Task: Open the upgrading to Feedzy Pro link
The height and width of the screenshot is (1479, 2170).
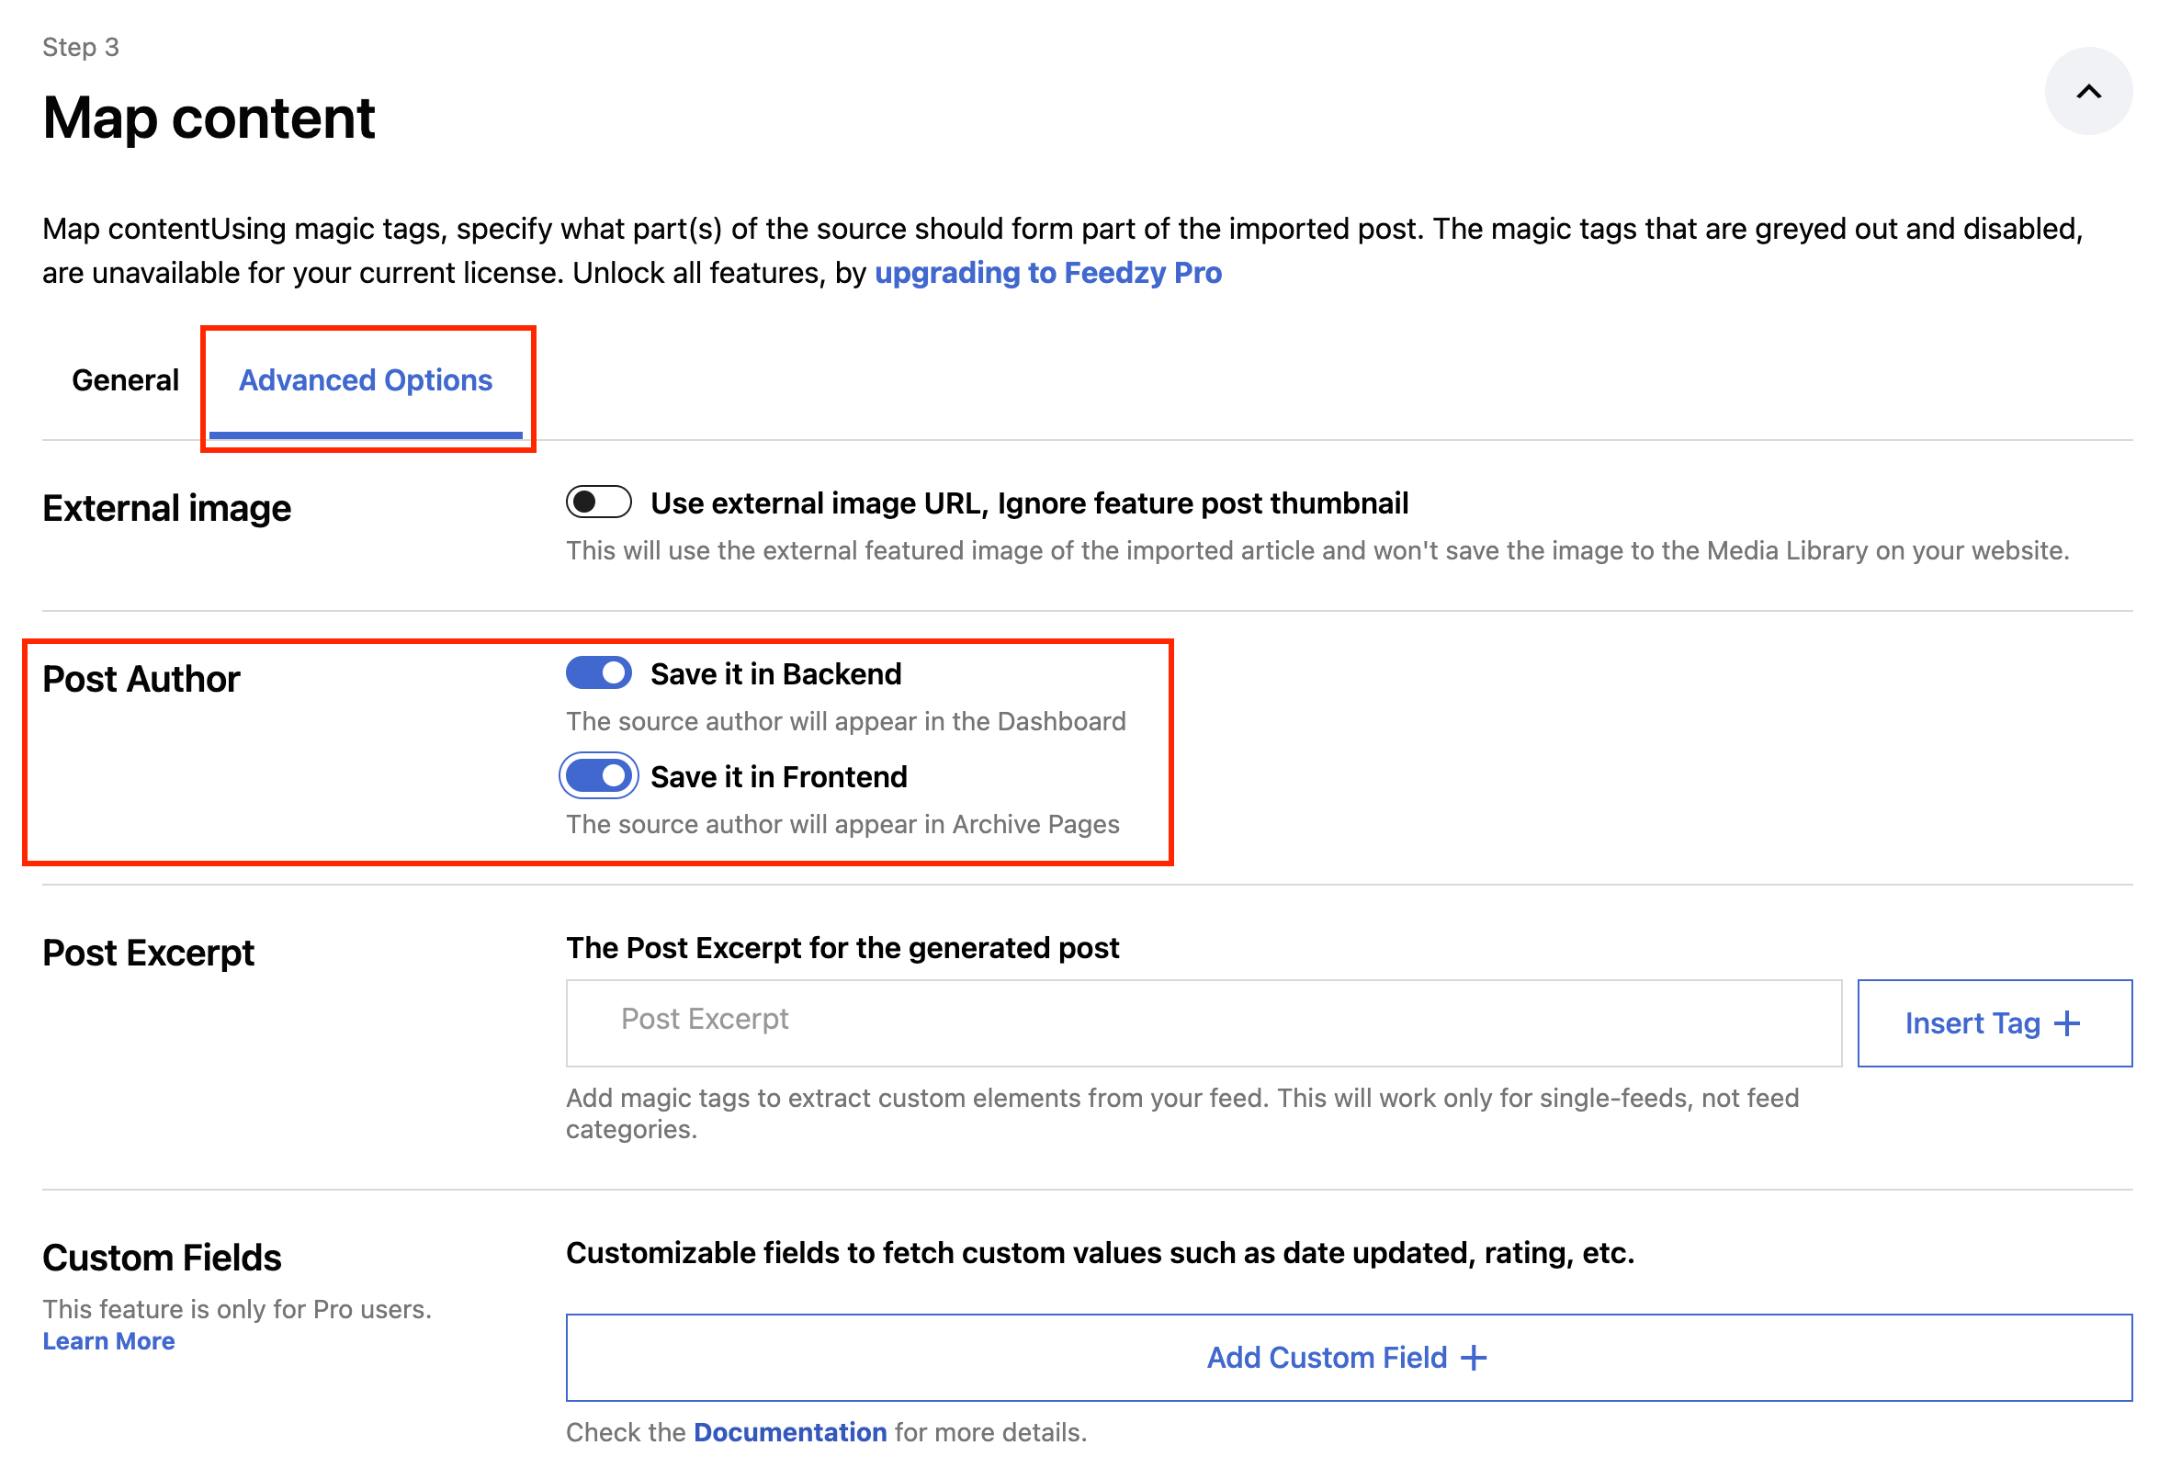Action: pyautogui.click(x=1047, y=273)
